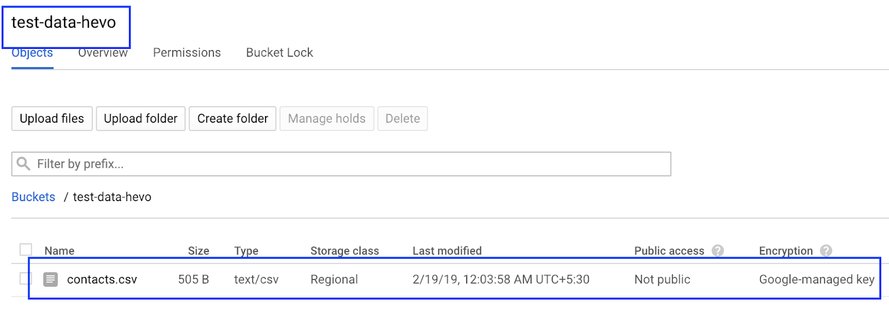
Task: Click the Delete button
Action: coord(402,118)
